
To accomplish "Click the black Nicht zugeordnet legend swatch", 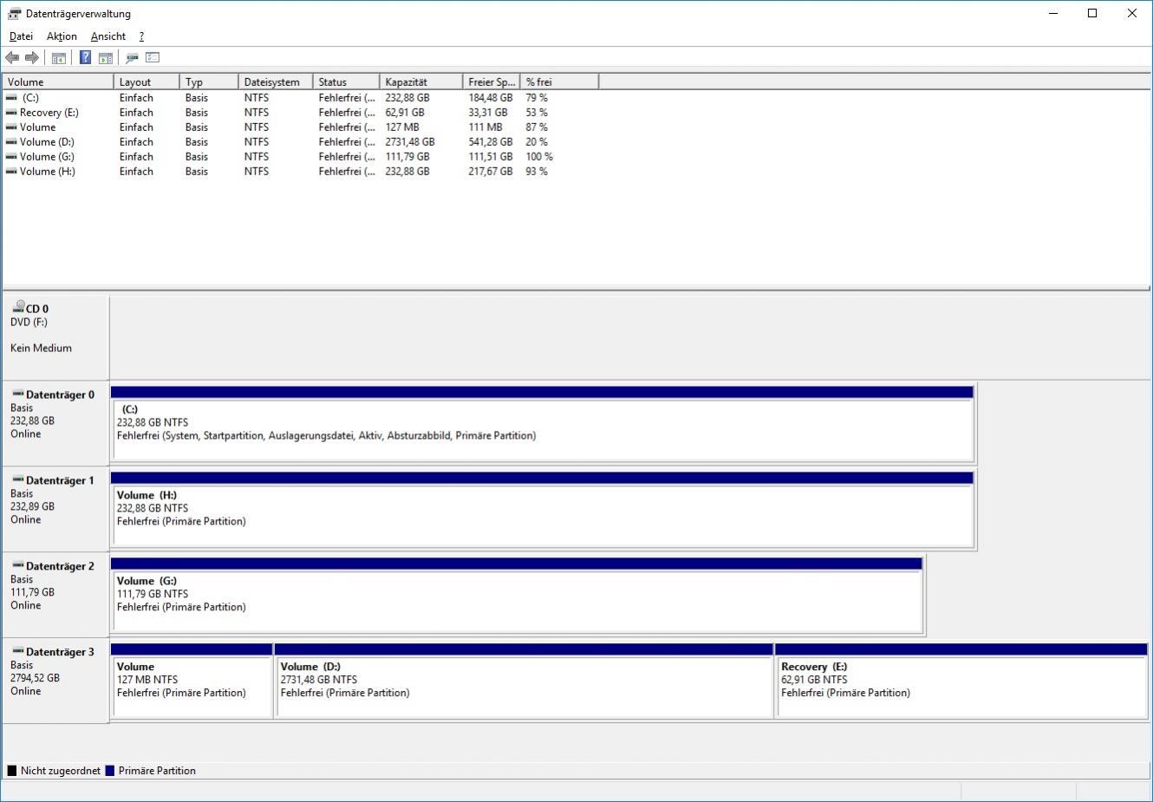I will pyautogui.click(x=12, y=771).
